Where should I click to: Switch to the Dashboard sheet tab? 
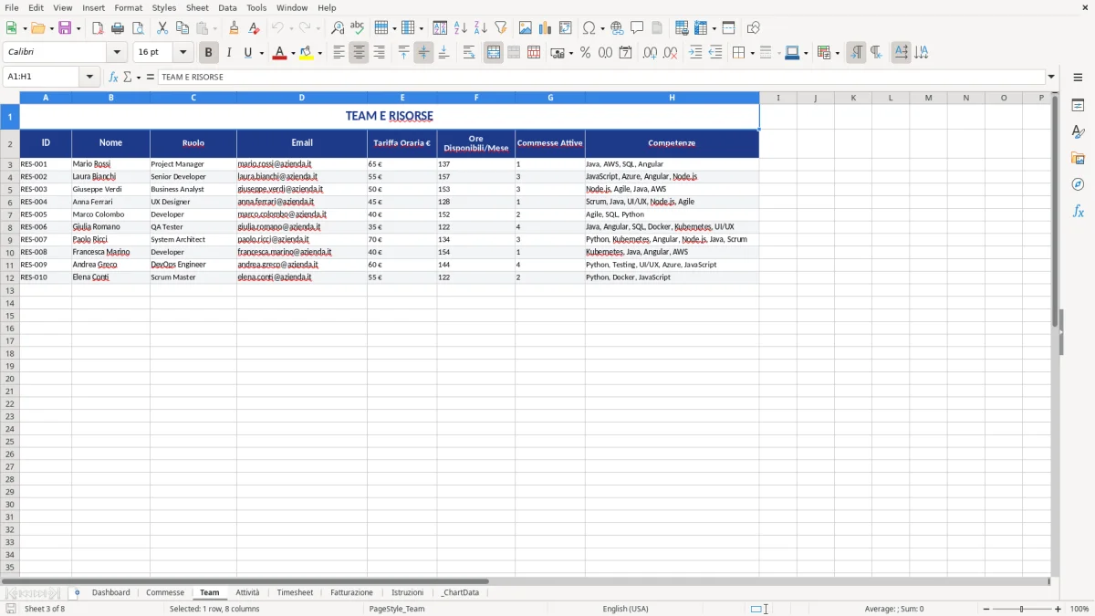(x=111, y=592)
